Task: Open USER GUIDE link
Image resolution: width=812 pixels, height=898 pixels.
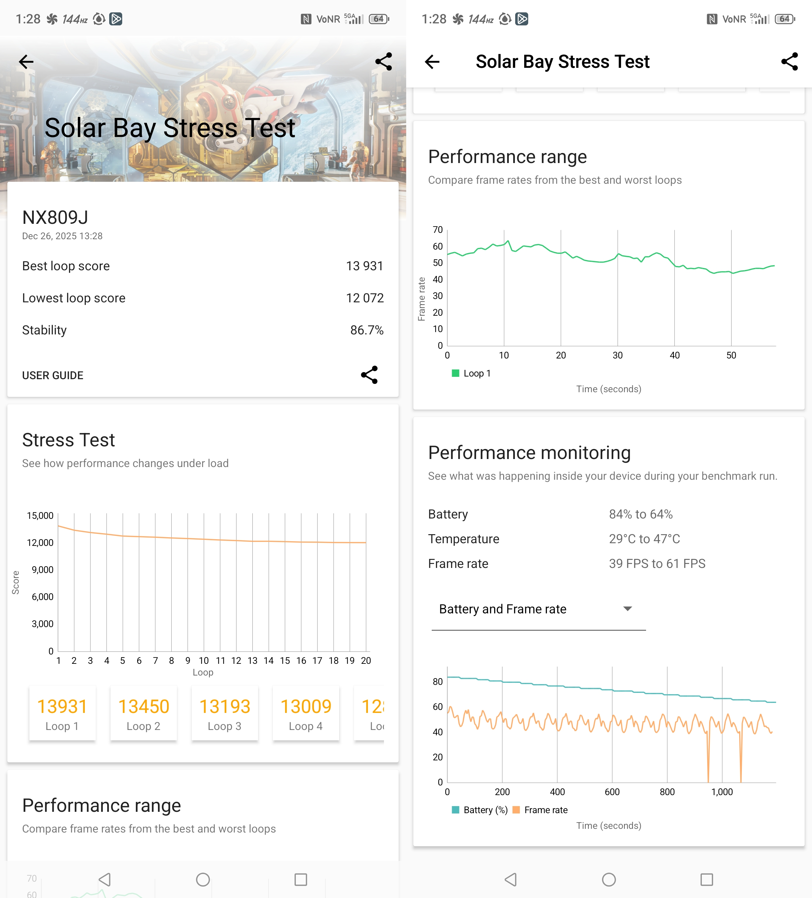Action: point(52,376)
